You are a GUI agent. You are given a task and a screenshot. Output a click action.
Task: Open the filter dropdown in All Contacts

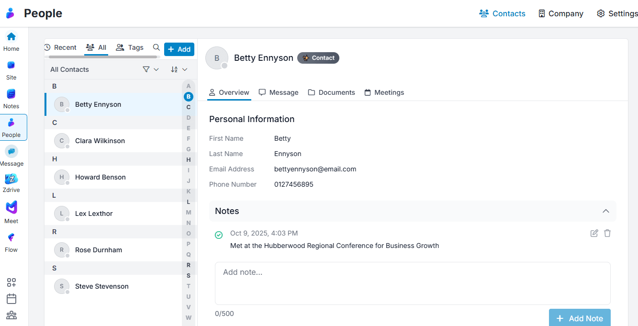click(x=150, y=69)
